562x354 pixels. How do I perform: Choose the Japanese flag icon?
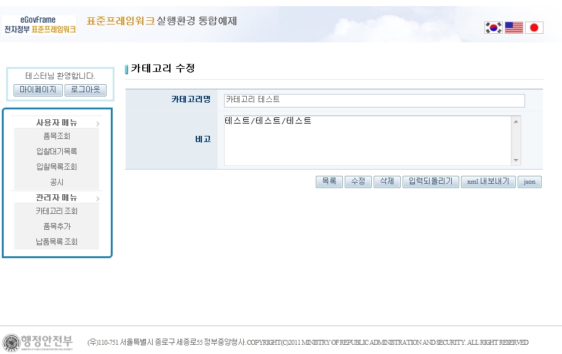[x=534, y=28]
